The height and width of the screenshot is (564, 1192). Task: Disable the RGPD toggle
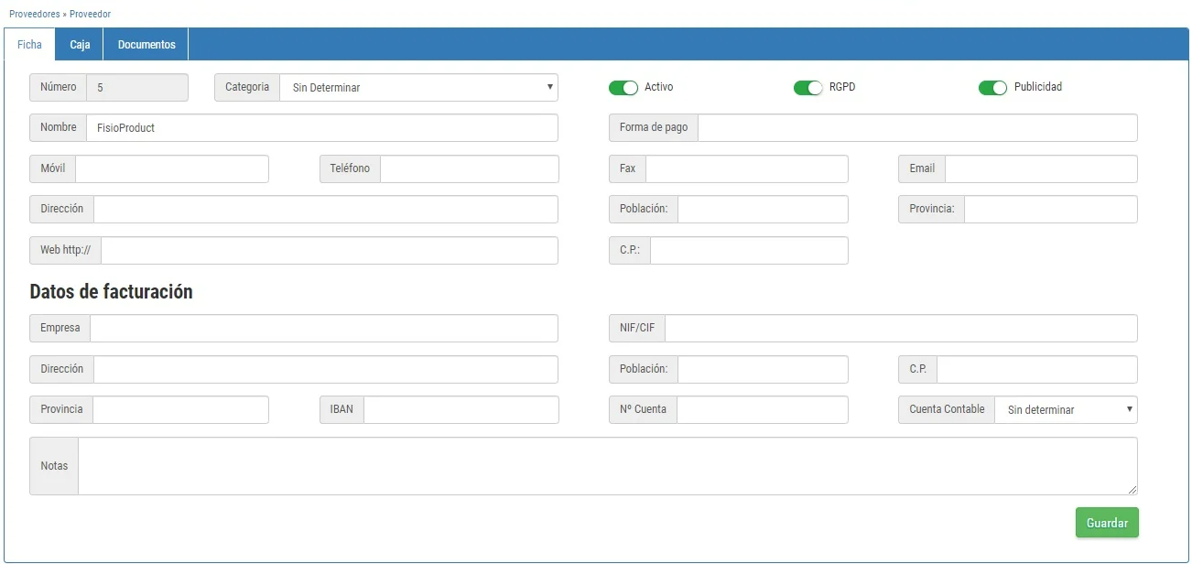click(x=808, y=88)
